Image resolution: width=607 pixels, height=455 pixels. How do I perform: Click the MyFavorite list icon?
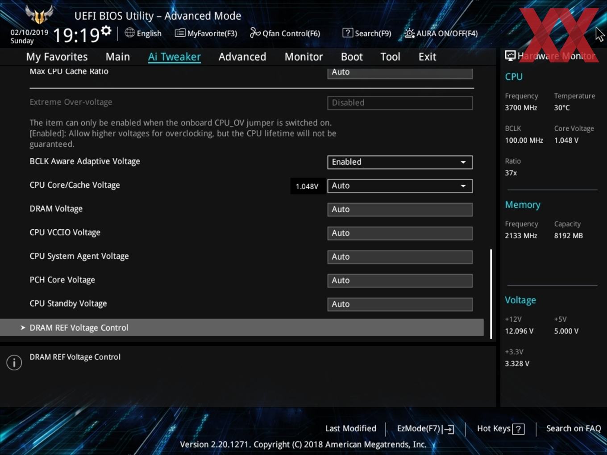(180, 33)
